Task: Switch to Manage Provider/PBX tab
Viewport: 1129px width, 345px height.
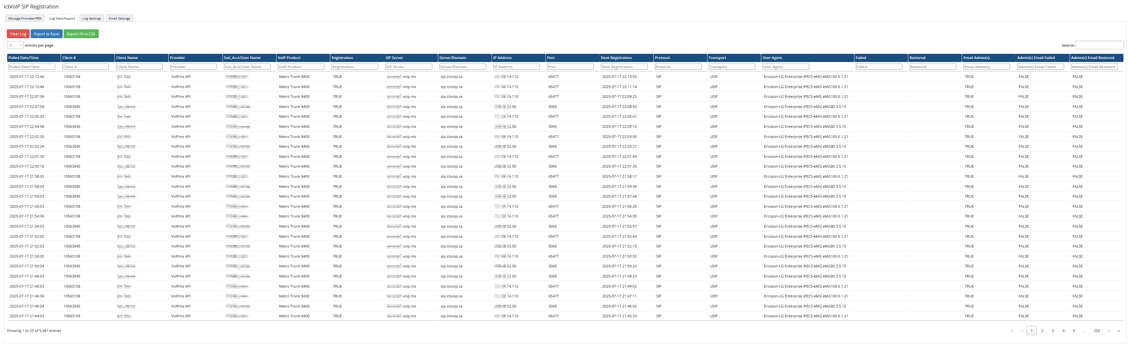Action: (24, 18)
